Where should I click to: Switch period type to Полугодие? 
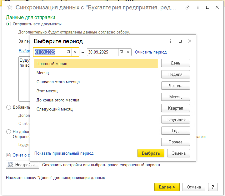176,119
